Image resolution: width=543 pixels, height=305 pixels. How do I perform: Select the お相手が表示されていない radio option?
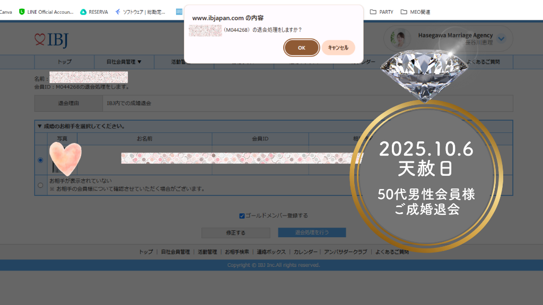[41, 185]
